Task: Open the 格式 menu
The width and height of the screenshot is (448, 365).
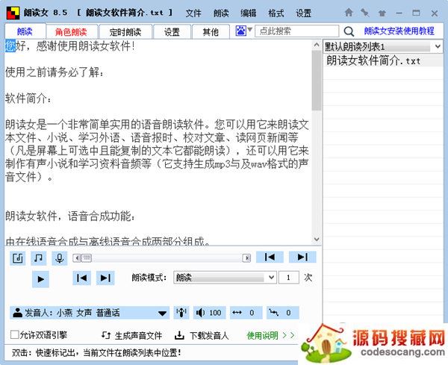Action: point(276,13)
